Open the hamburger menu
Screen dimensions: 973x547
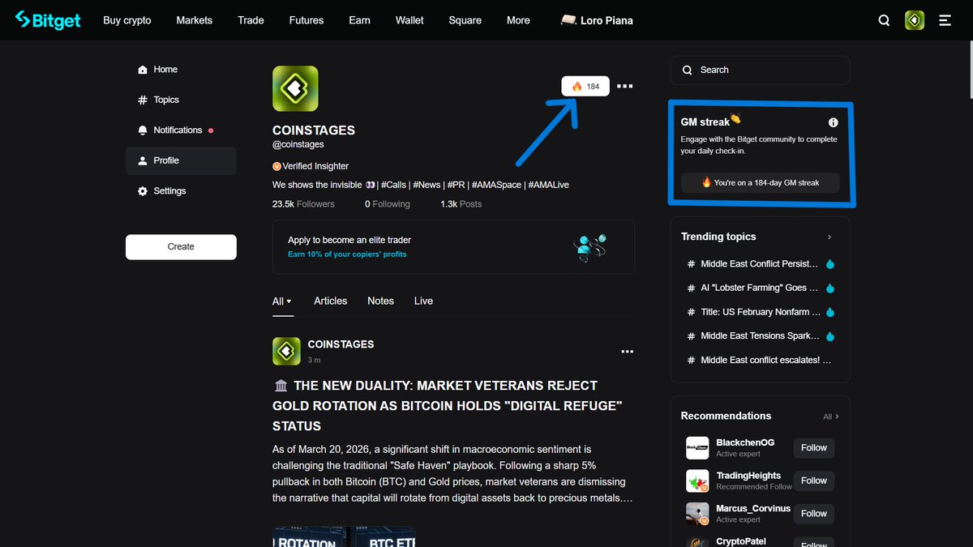click(x=945, y=20)
